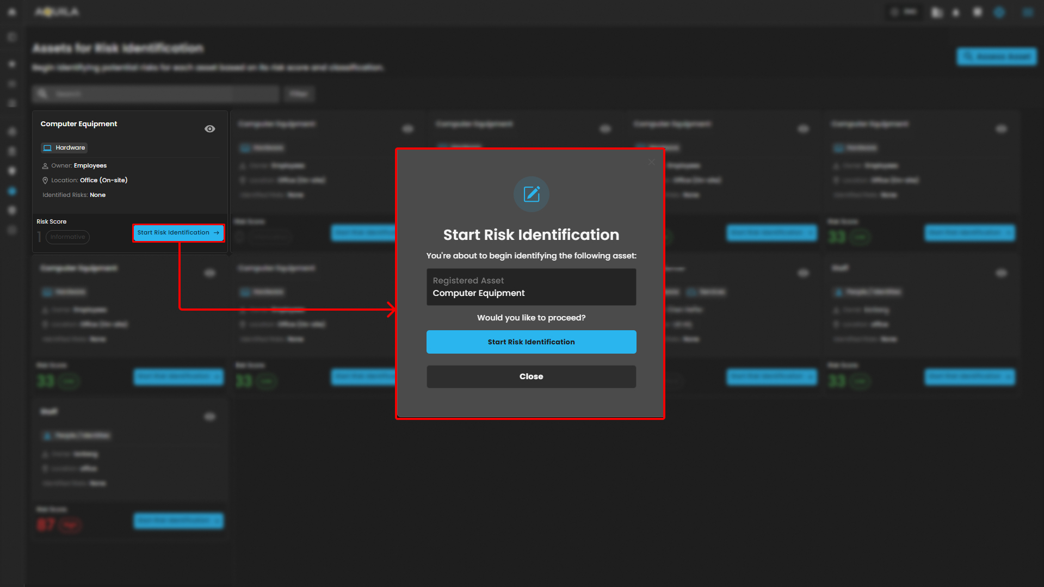Toggle the eye icon on the second-row rightmost Staff card
The width and height of the screenshot is (1044, 587).
[1001, 273]
